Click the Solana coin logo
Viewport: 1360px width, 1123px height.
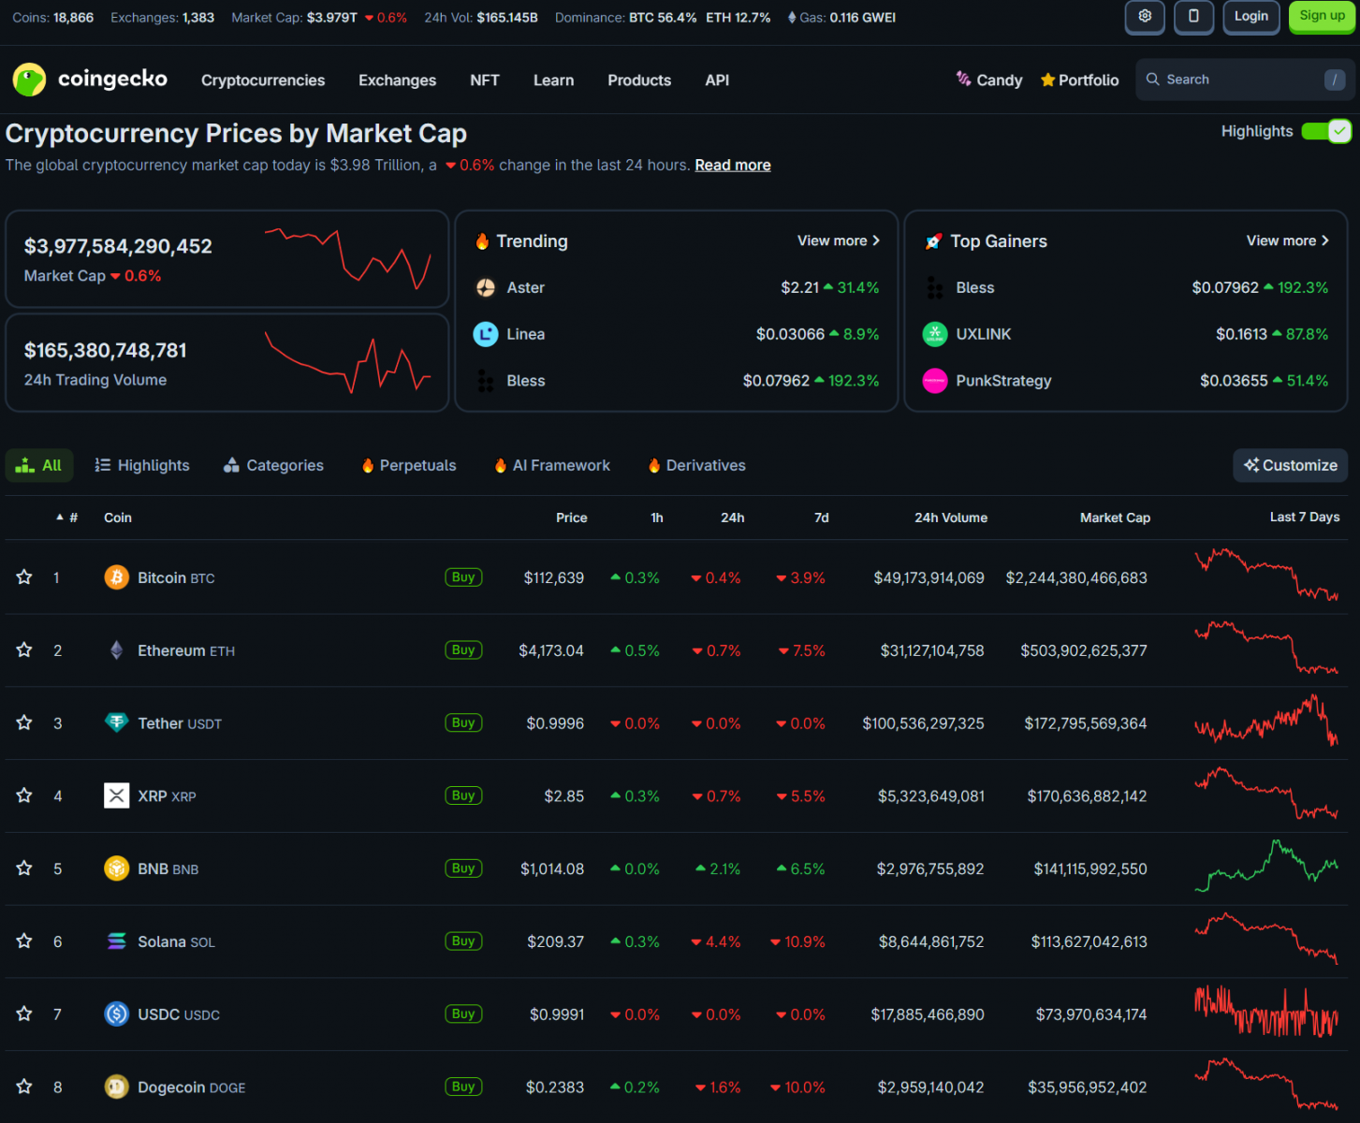click(116, 941)
